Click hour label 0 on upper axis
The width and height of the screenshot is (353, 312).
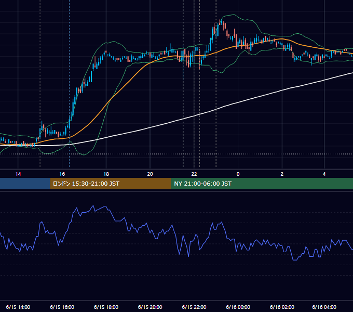tap(238, 174)
